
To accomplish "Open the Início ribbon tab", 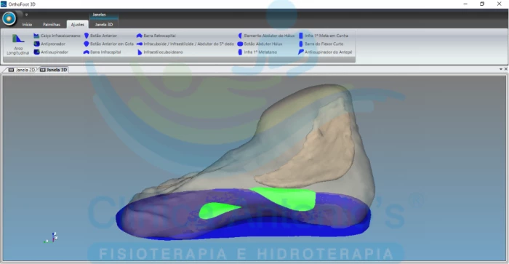I will [x=27, y=25].
